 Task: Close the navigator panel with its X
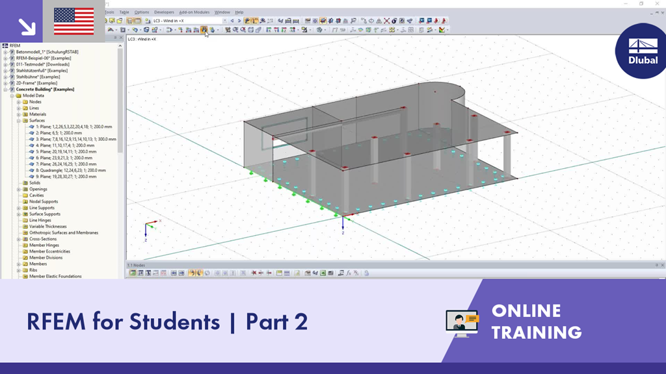(120, 38)
